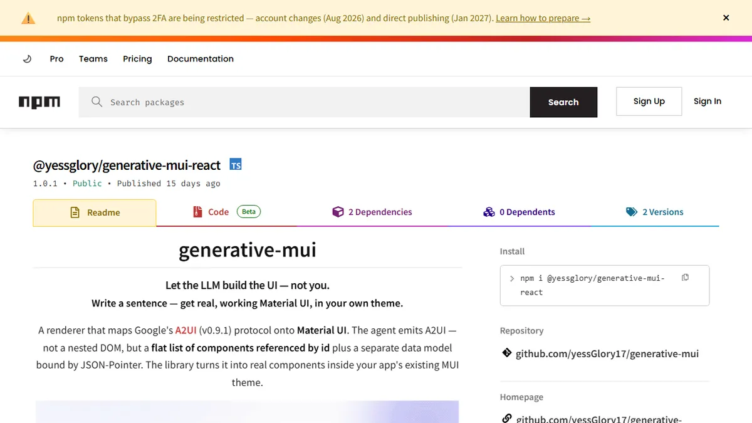Click the Install section heading
The height and width of the screenshot is (423, 752).
pos(512,251)
